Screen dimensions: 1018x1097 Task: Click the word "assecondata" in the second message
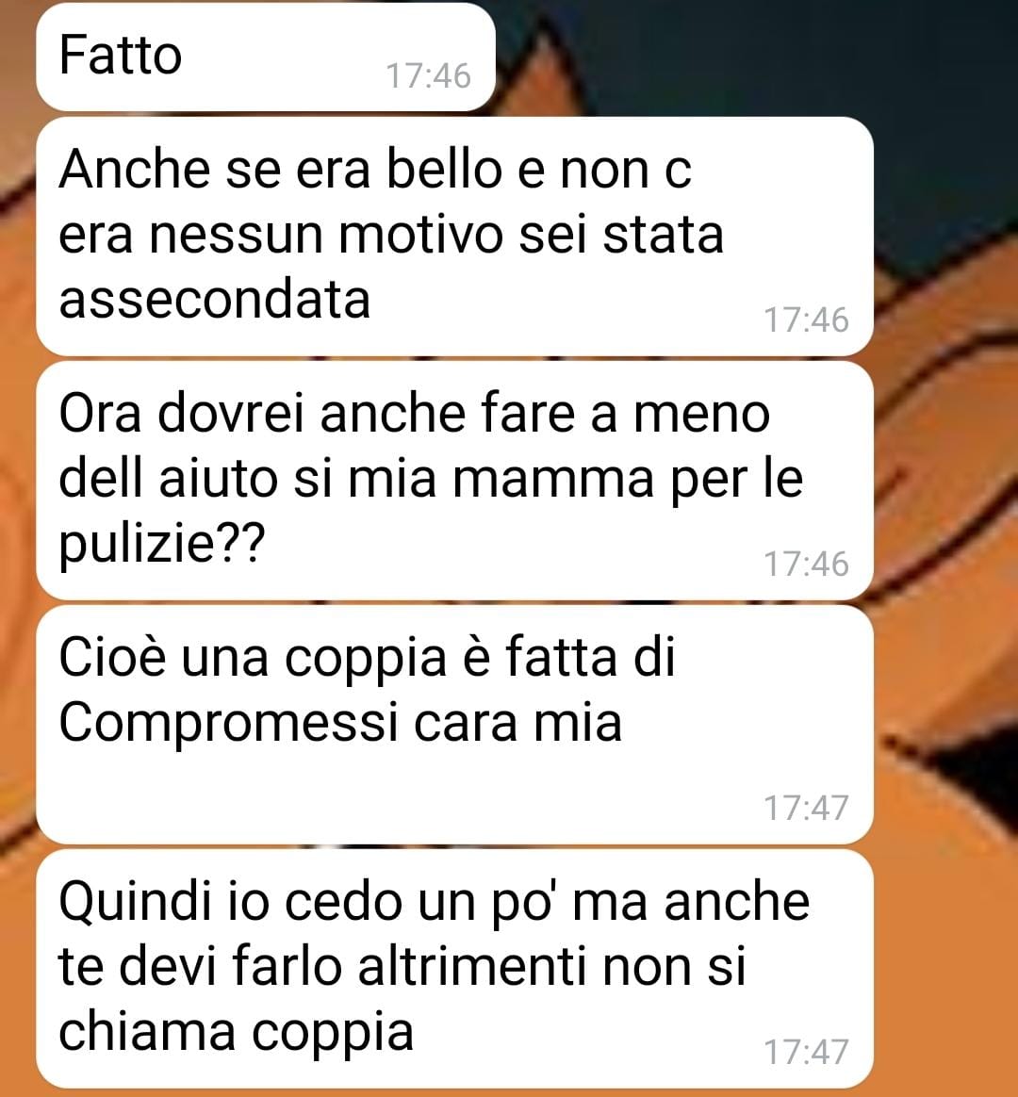click(x=214, y=300)
